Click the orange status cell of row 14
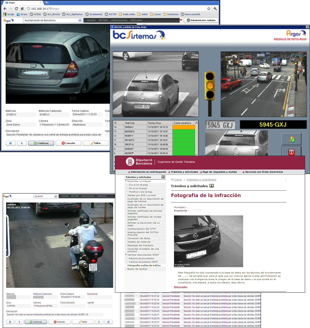The height and width of the screenshot is (328, 310). coord(184,127)
